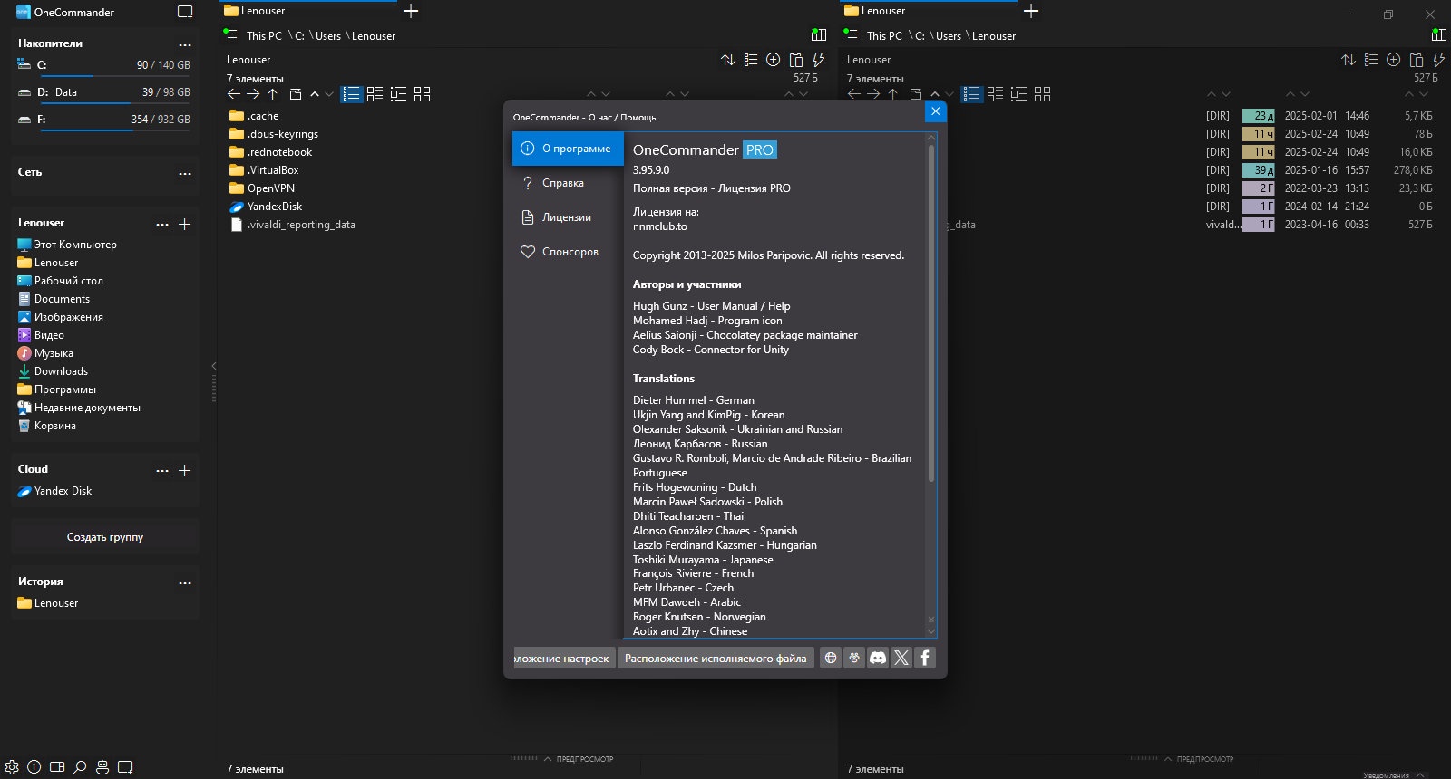
Task: Open the .rednotebook folder in left pane
Action: [270, 152]
